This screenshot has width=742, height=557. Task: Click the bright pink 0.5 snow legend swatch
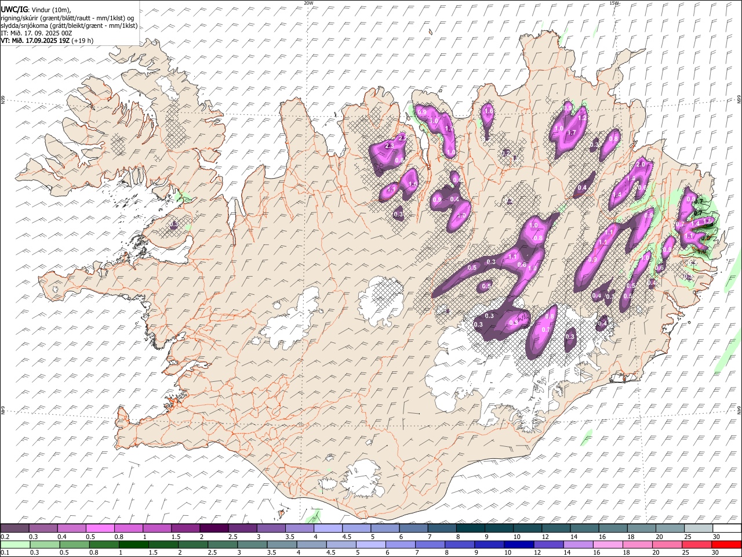click(x=100, y=528)
